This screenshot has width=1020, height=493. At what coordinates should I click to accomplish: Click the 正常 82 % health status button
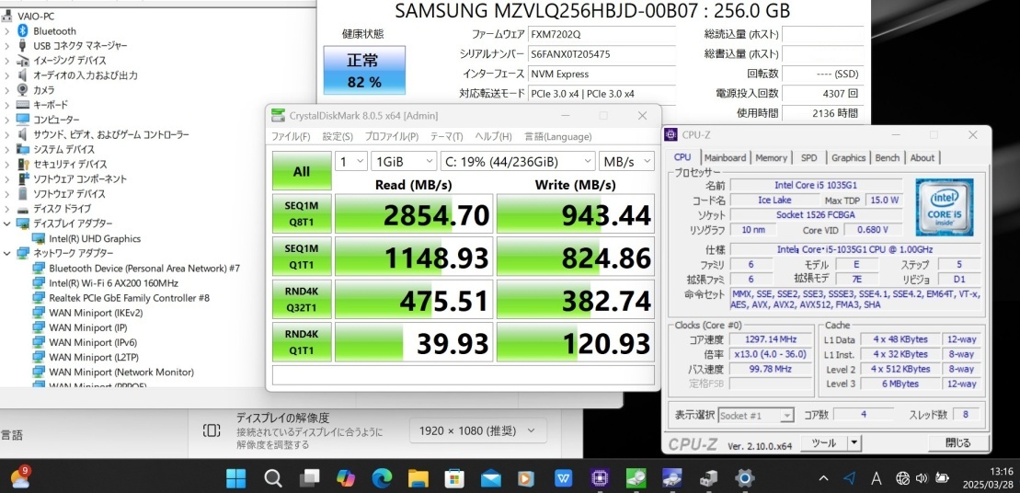pos(364,70)
